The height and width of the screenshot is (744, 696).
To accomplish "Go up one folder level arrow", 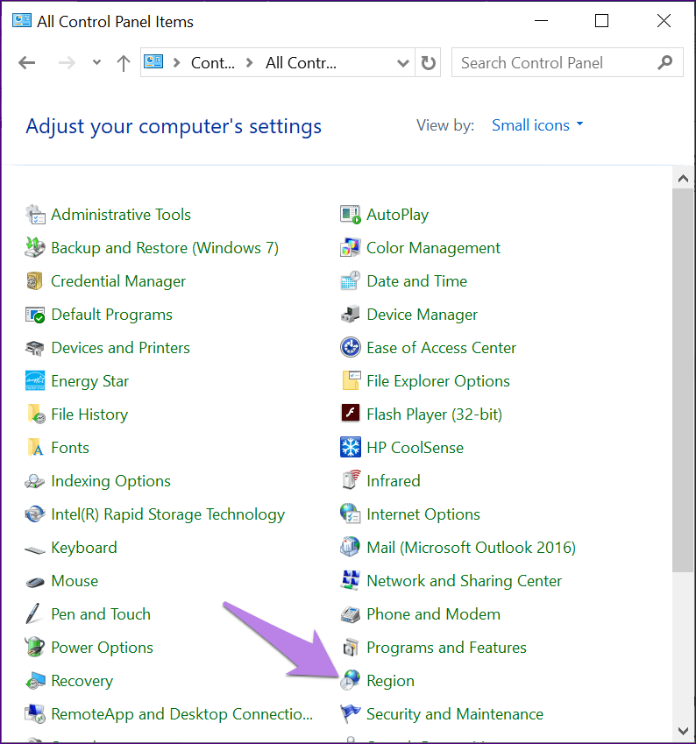I will pyautogui.click(x=124, y=62).
